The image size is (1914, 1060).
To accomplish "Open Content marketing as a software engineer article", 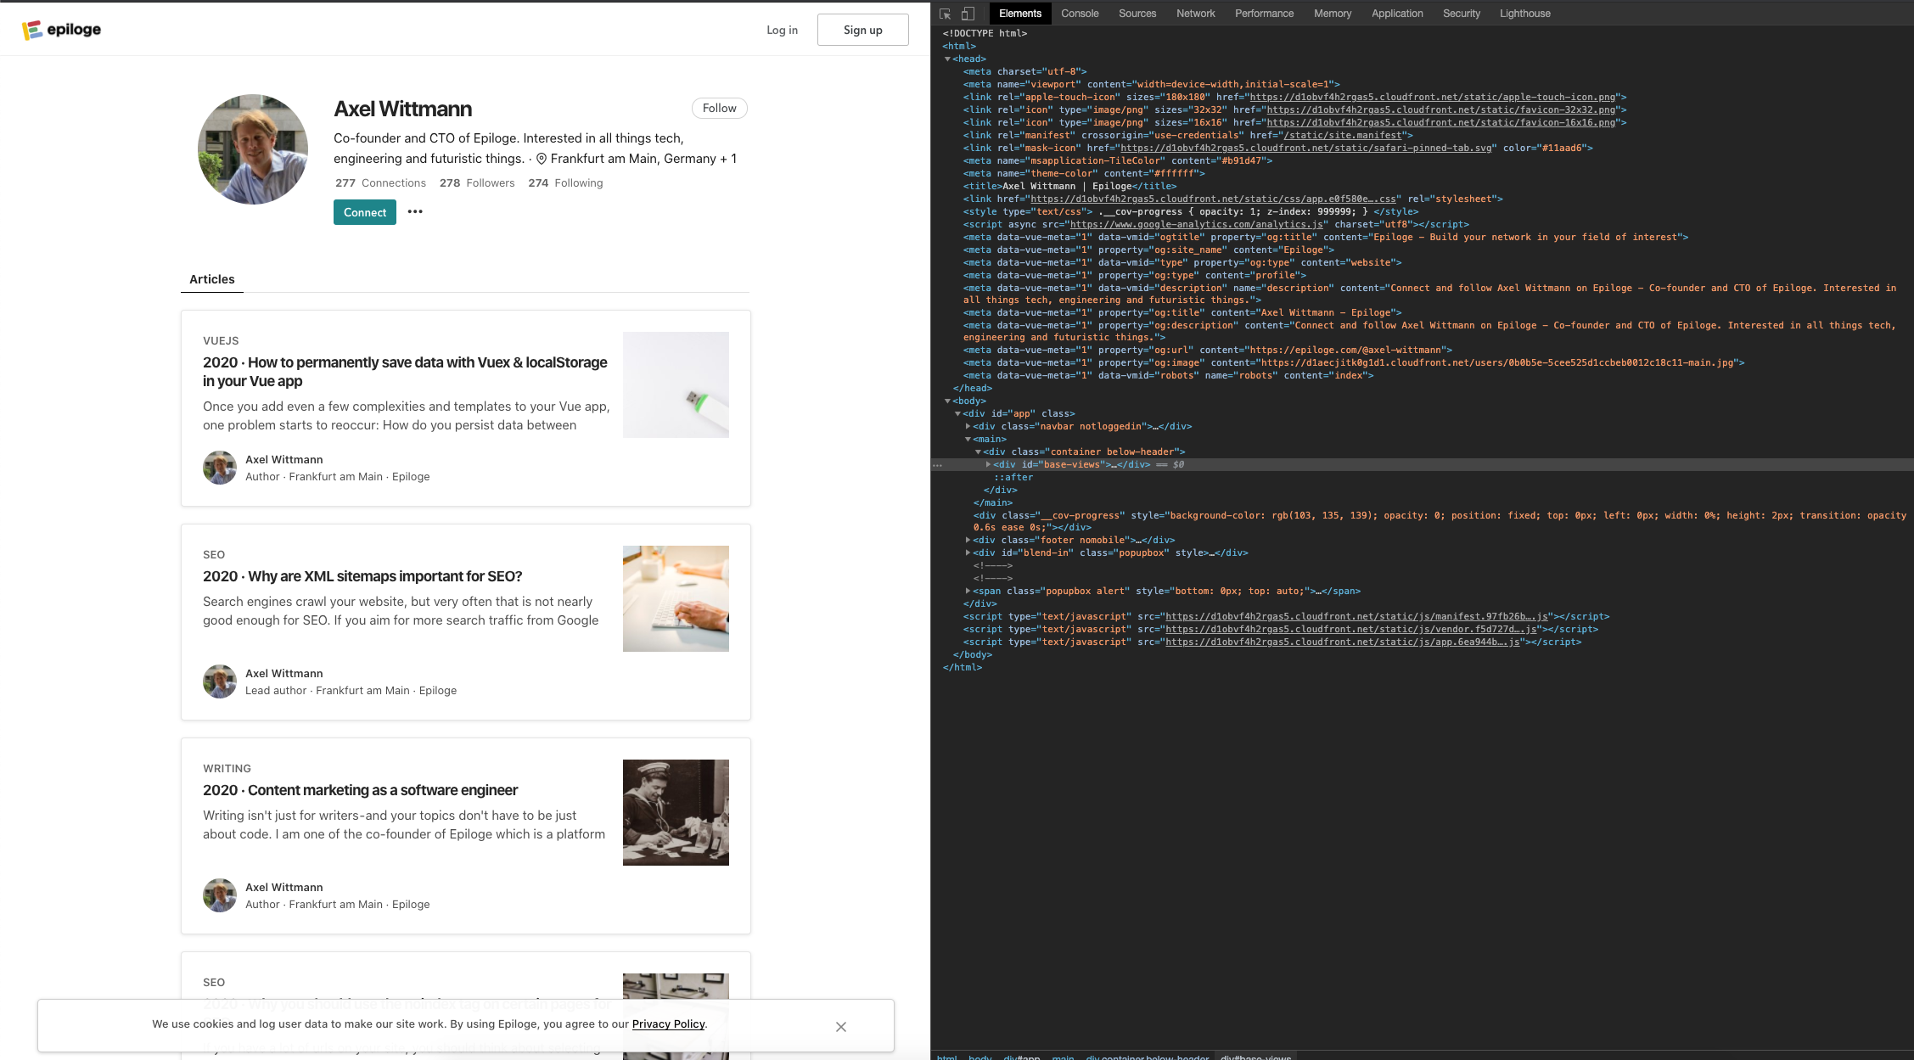I will 360,790.
